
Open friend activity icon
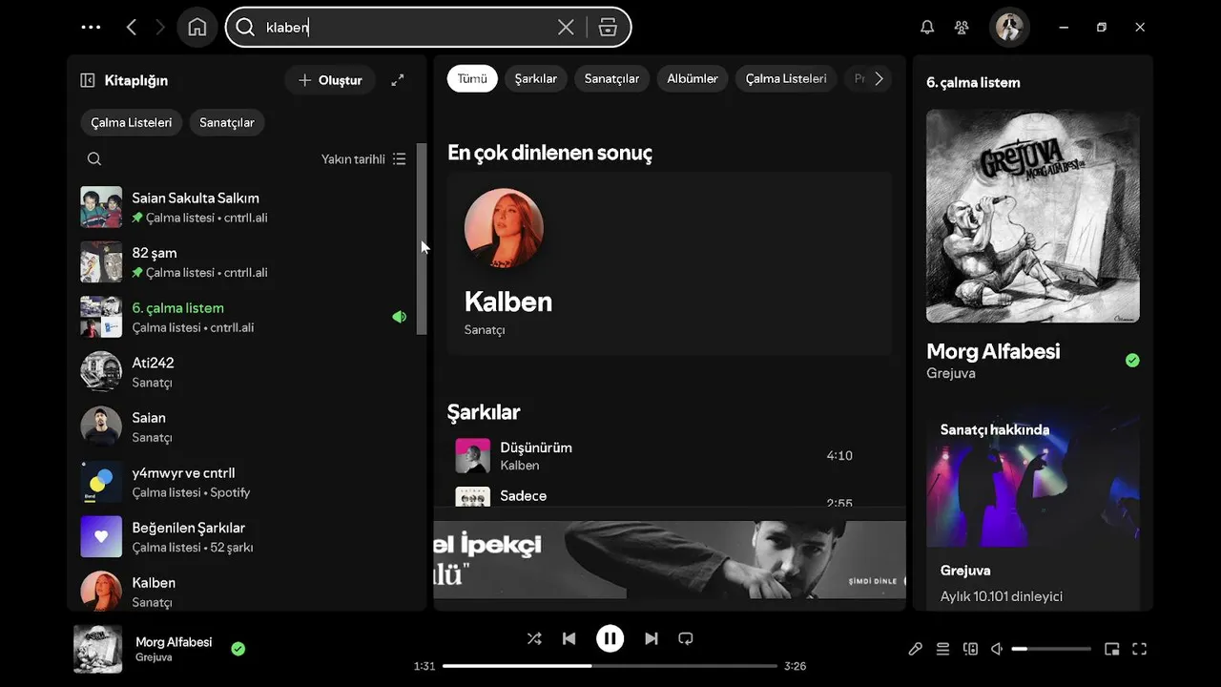(x=962, y=28)
